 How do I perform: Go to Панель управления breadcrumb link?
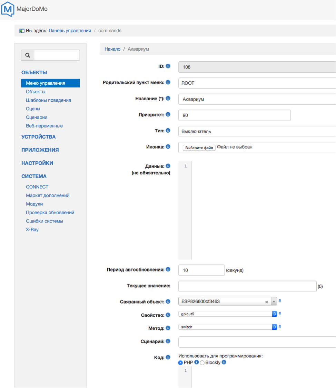coord(70,31)
